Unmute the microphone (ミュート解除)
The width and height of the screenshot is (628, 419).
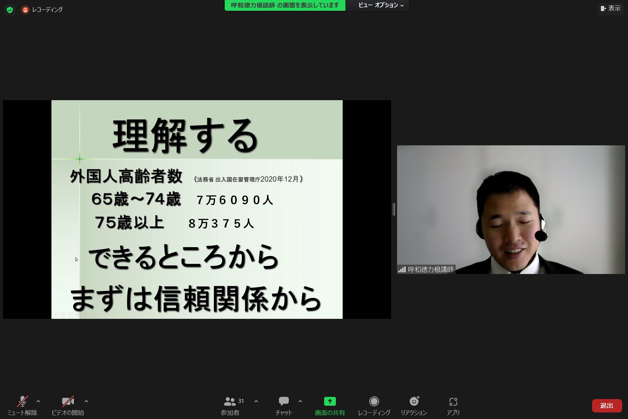[x=22, y=406]
